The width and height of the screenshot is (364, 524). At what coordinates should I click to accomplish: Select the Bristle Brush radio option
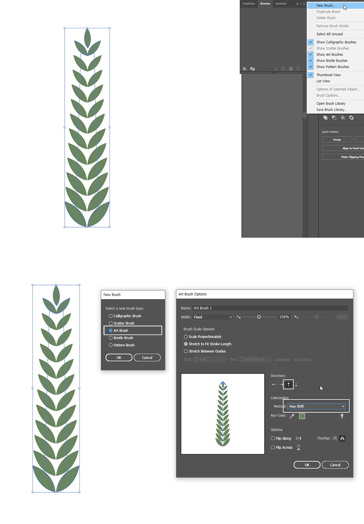coord(111,338)
